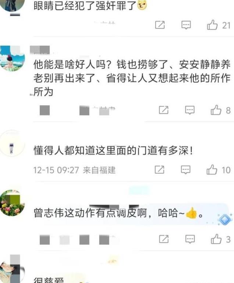Reply to the 曾志伟这动作 comment
Screen dimensions: 234x283
click(x=190, y=239)
